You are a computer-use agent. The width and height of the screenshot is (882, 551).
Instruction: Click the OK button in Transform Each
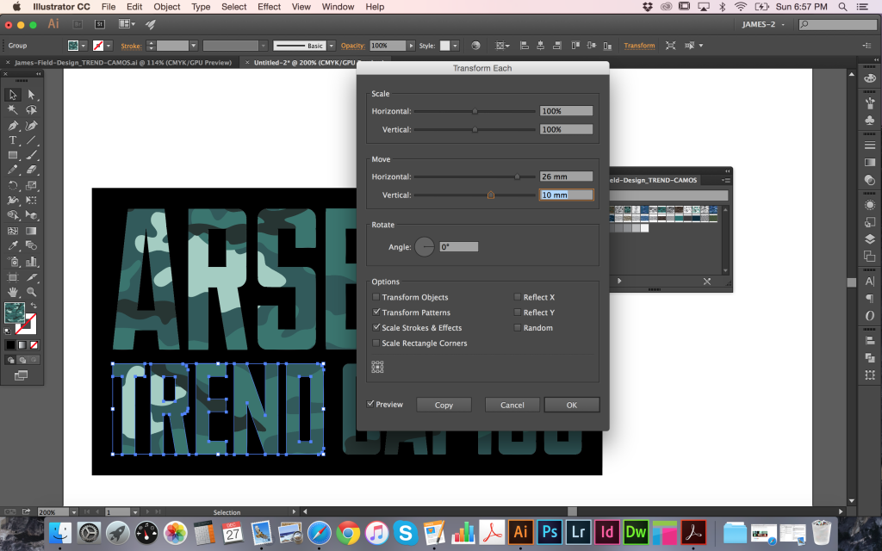coord(572,405)
